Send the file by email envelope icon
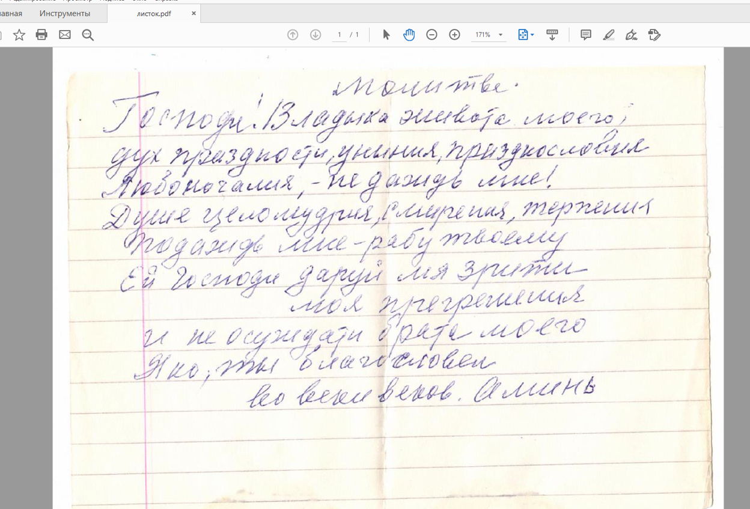The height and width of the screenshot is (509, 750). coord(65,35)
